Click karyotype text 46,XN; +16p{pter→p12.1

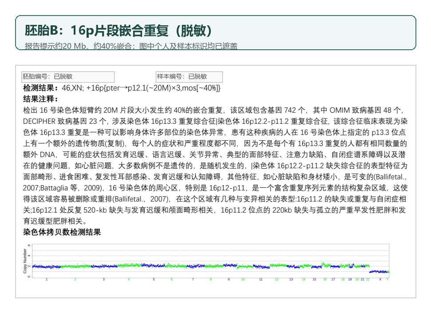pos(103,88)
